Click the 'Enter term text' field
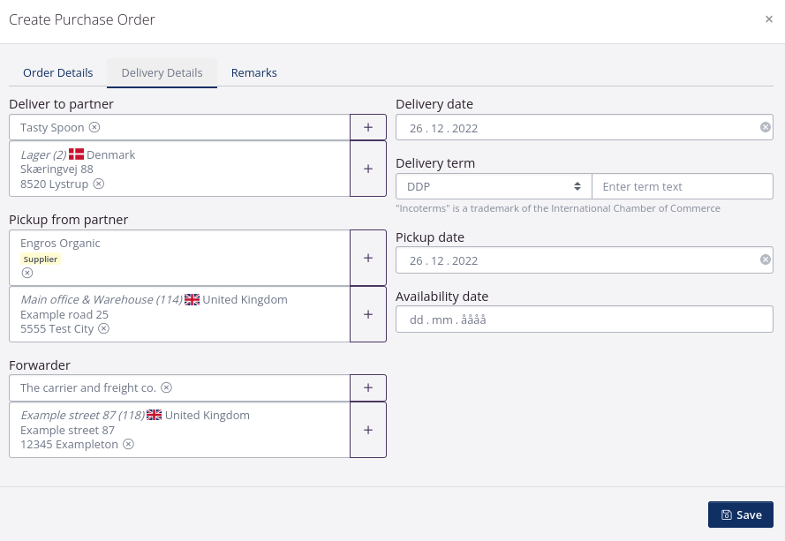Screen dimensions: 785x541 [x=683, y=186]
